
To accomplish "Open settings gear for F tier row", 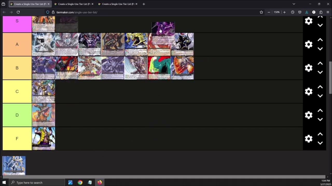I will tap(308, 139).
